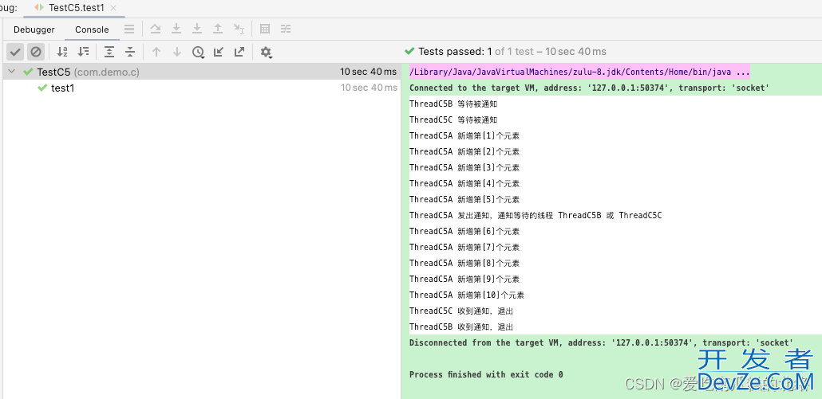Expand all test nodes
Image resolution: width=822 pixels, height=399 pixels.
[x=109, y=52]
